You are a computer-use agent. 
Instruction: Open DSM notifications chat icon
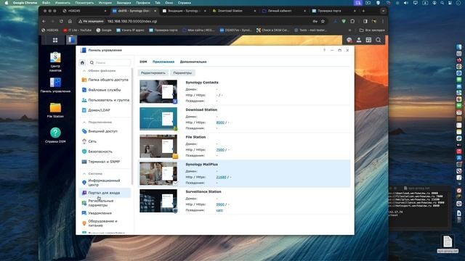349,40
